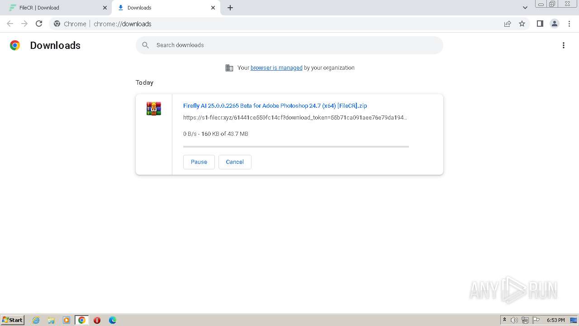This screenshot has width=579, height=326.
Task: Click the filecr.xyz download source URL
Action: pos(295,118)
